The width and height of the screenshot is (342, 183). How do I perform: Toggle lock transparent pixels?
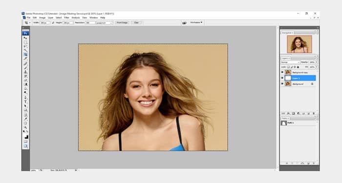click(x=288, y=67)
